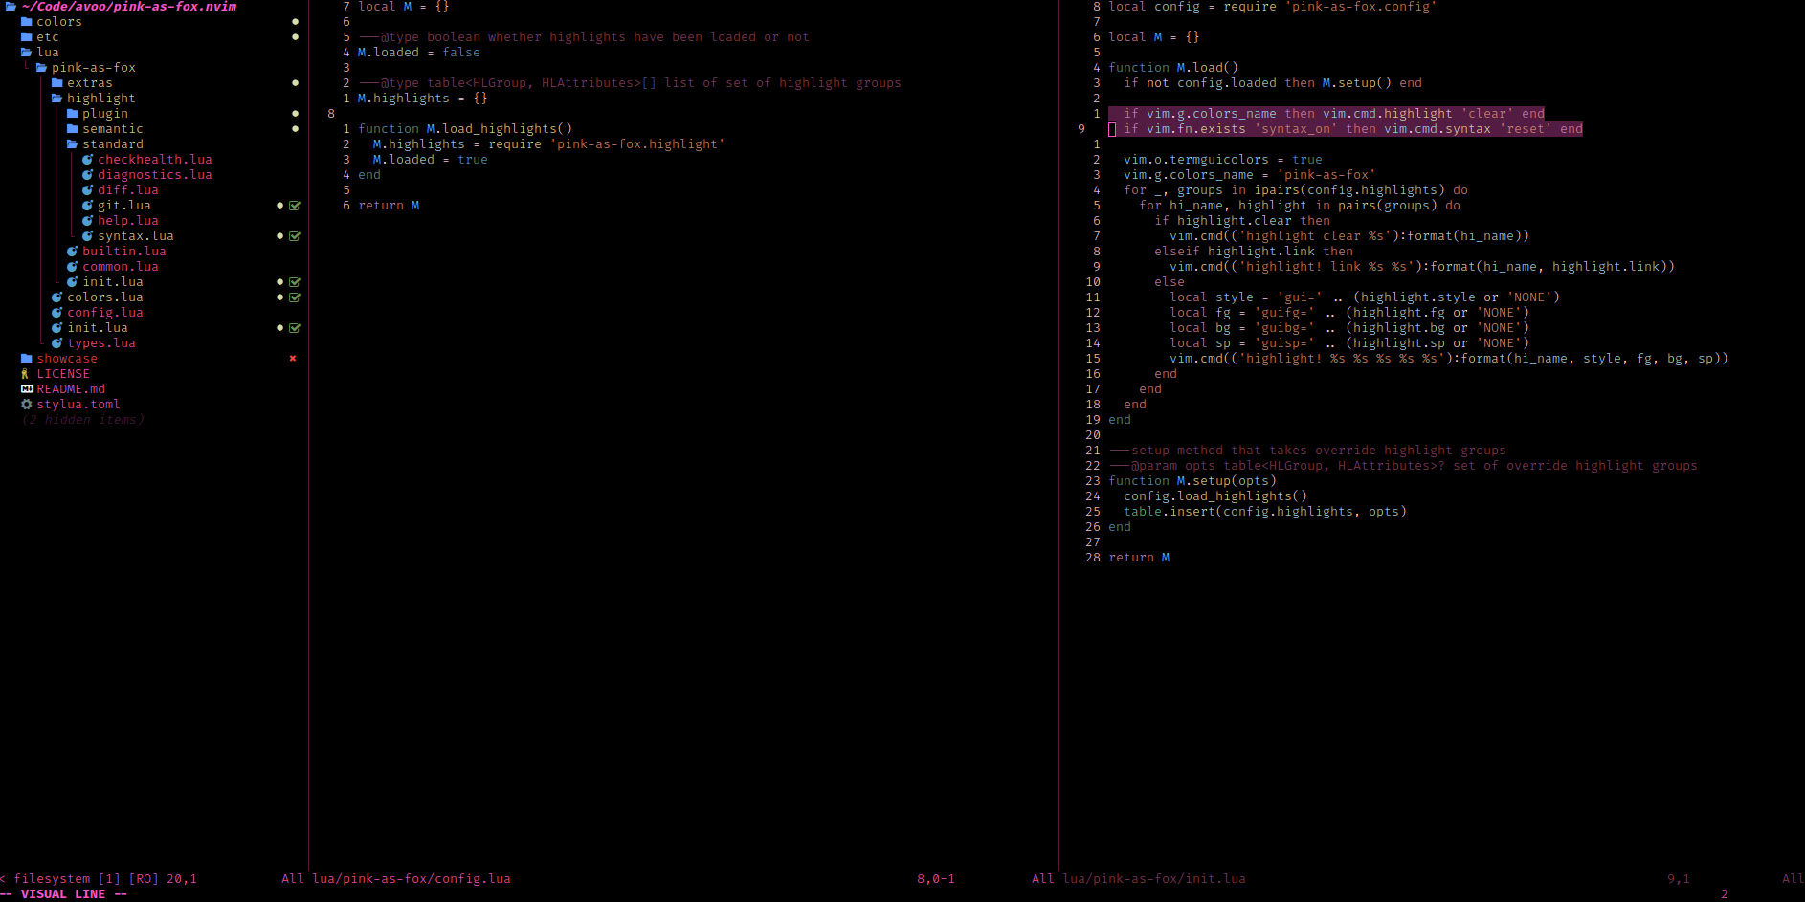Click the modified dot on the etc folder row
This screenshot has width=1805, height=902.
click(295, 37)
